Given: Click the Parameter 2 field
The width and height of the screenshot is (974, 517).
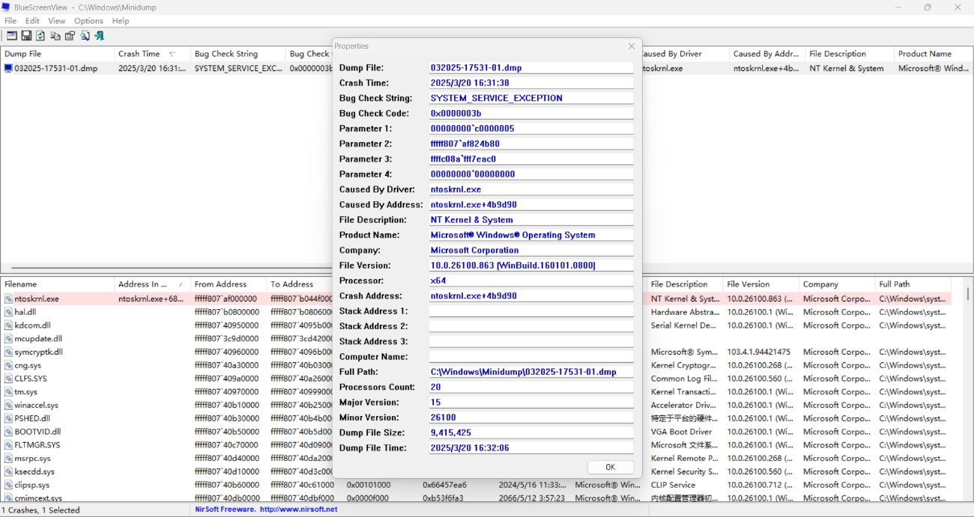Looking at the screenshot, I should (x=531, y=144).
